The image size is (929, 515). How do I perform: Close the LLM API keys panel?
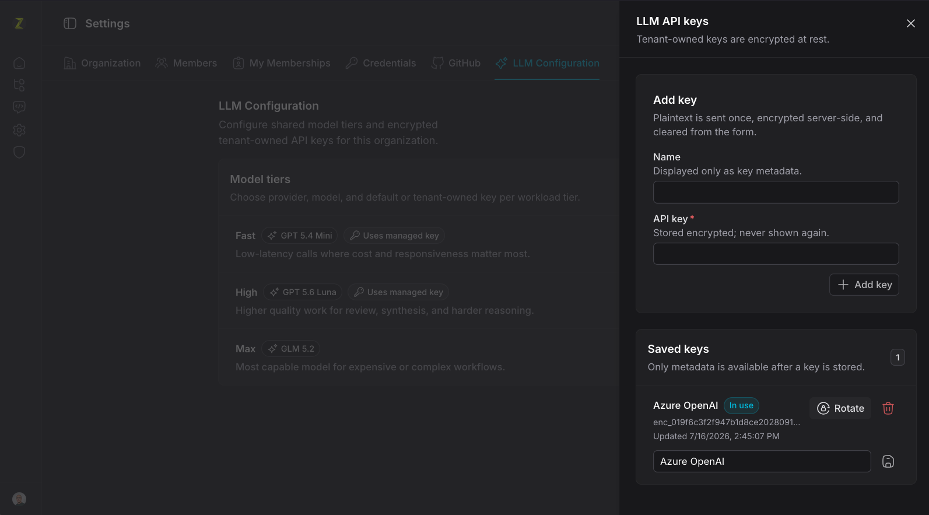(x=910, y=23)
